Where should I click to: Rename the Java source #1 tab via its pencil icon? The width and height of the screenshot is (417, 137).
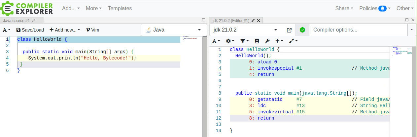click(33, 20)
